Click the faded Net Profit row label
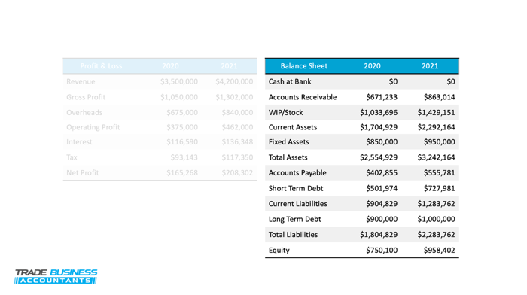Screen dimensions: 527x295 click(x=82, y=173)
